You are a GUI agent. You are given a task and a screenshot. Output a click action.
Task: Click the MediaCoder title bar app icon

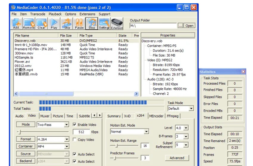pyautogui.click(x=13, y=7)
